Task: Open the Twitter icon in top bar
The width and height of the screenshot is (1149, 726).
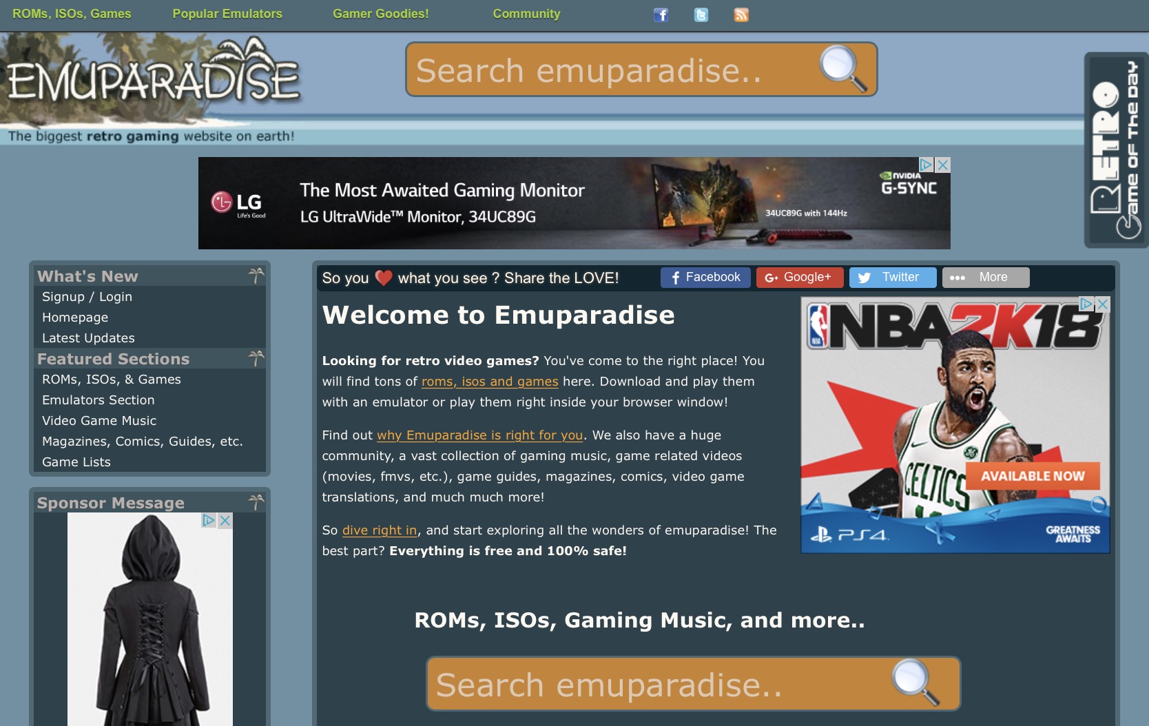Action: (x=701, y=14)
